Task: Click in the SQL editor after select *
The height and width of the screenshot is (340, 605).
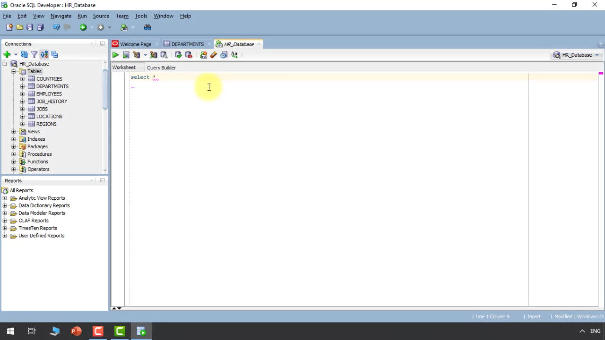Action: tap(157, 77)
